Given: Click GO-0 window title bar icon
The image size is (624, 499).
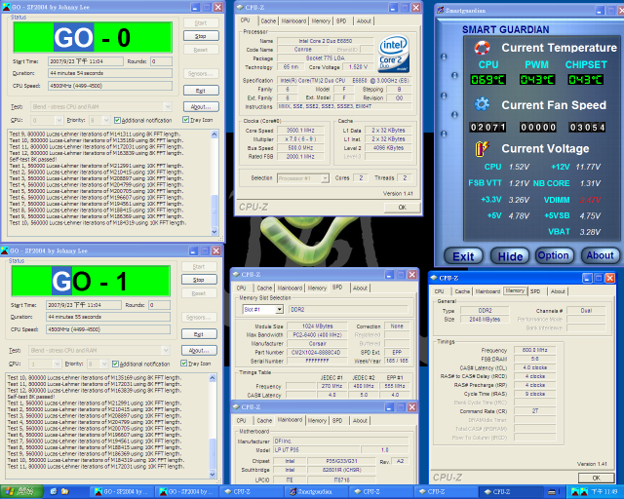Looking at the screenshot, I should tap(6, 7).
